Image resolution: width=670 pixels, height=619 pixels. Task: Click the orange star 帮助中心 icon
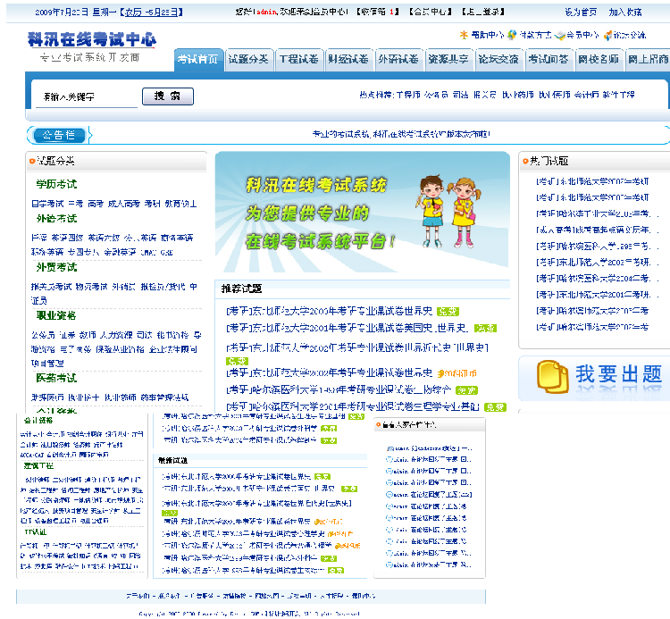[x=464, y=35]
